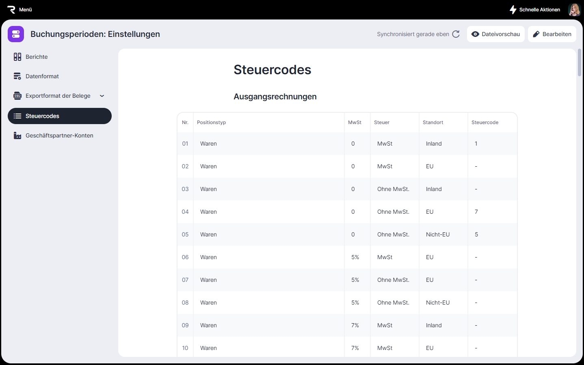Click the Schnelle Aktionen lightning icon
The height and width of the screenshot is (365, 584).
tap(513, 10)
